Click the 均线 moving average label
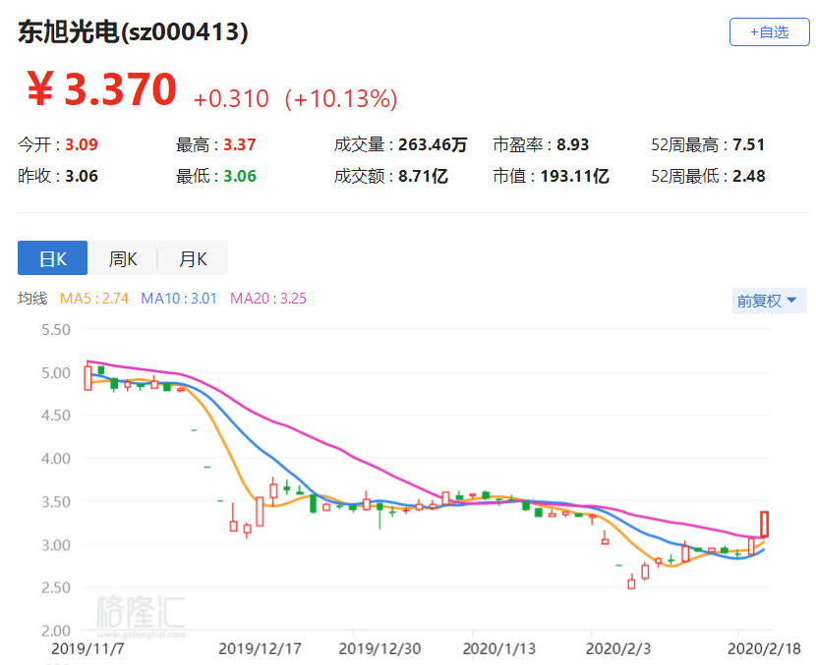816x665 pixels. [32, 299]
